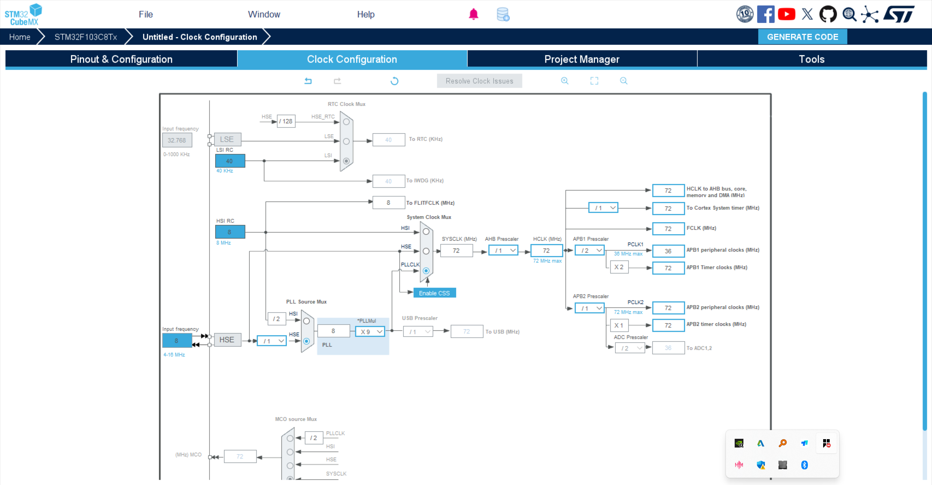The image size is (932, 485).
Task: Click the undo arrow icon
Action: tap(308, 81)
